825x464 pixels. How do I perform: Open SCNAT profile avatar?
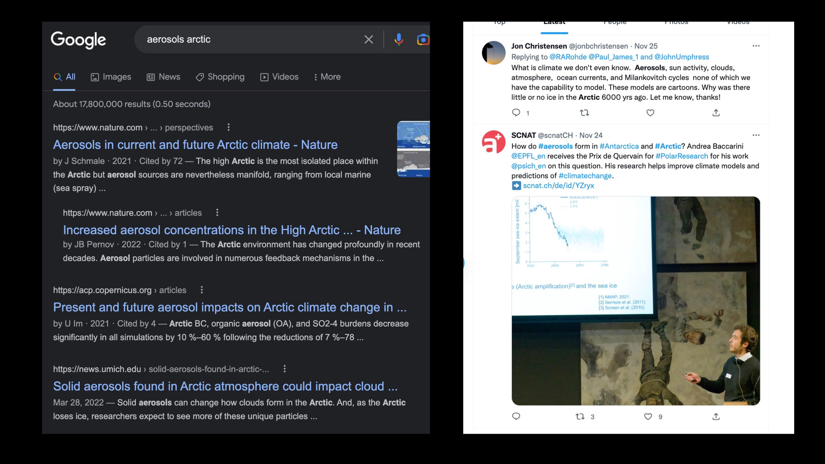pos(493,142)
